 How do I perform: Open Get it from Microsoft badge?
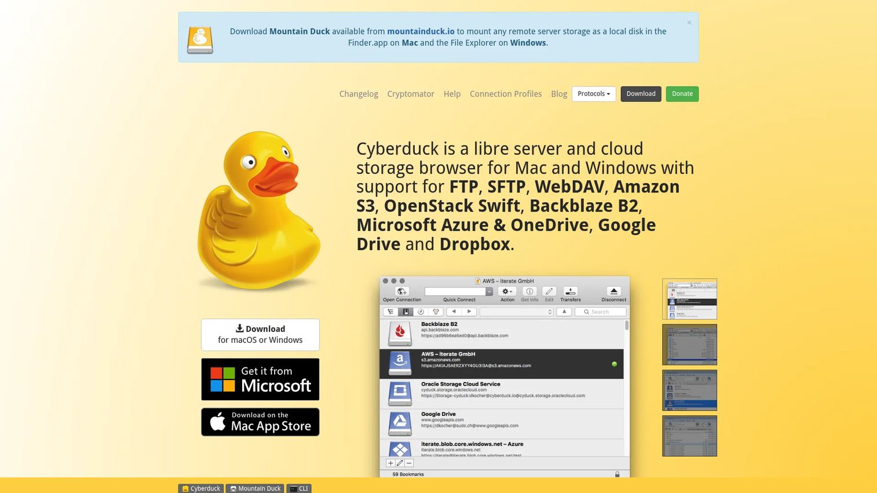click(x=260, y=379)
